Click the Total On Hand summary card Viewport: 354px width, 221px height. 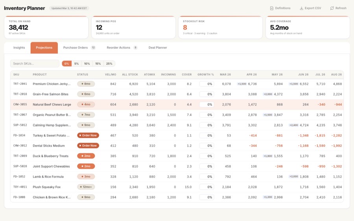tap(46, 27)
